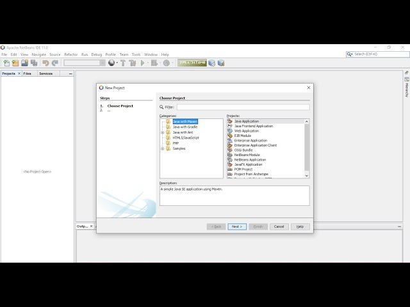Select the Output tab
Image resolution: width=410 pixels, height=307 pixels.
coord(83,226)
